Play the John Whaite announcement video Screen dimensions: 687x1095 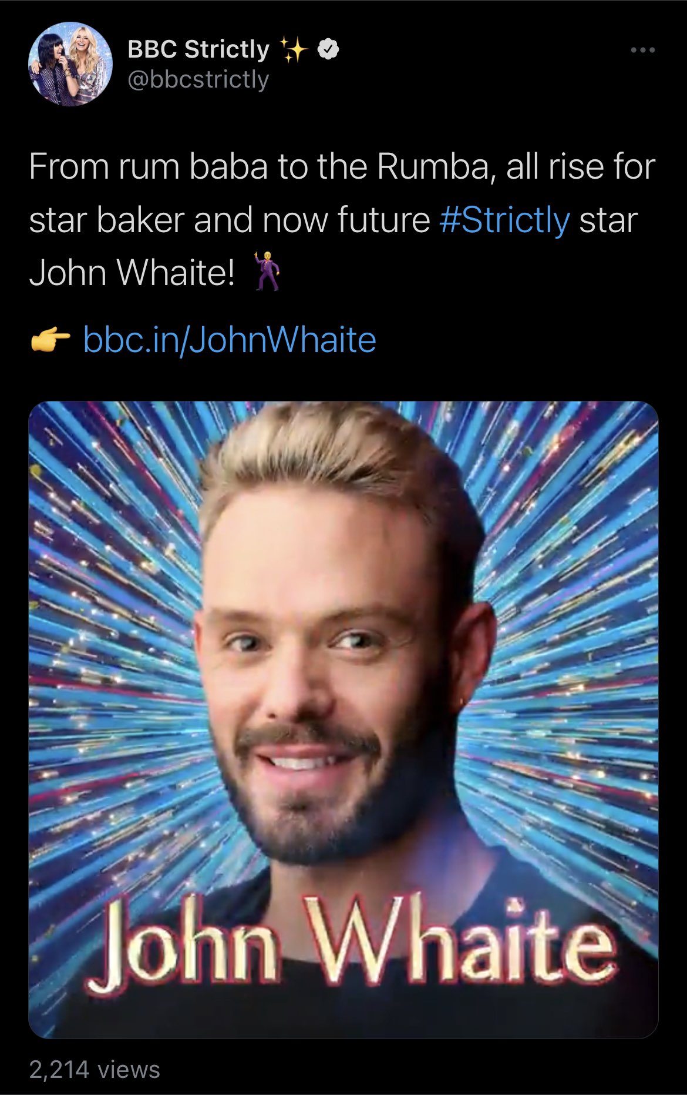[343, 719]
